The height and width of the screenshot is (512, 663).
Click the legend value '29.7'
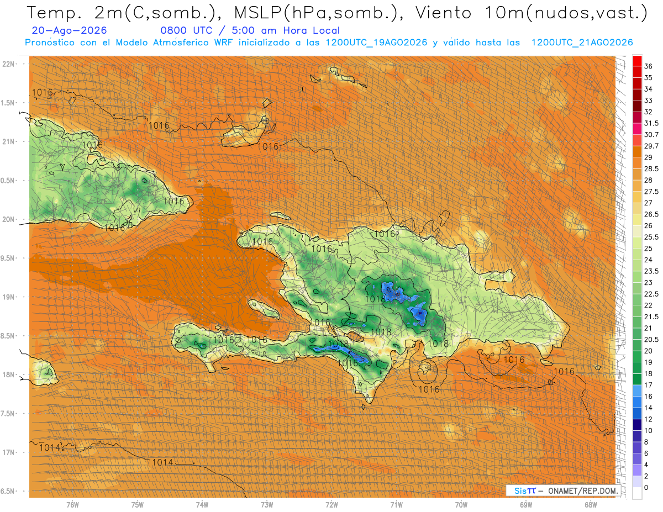pyautogui.click(x=651, y=146)
